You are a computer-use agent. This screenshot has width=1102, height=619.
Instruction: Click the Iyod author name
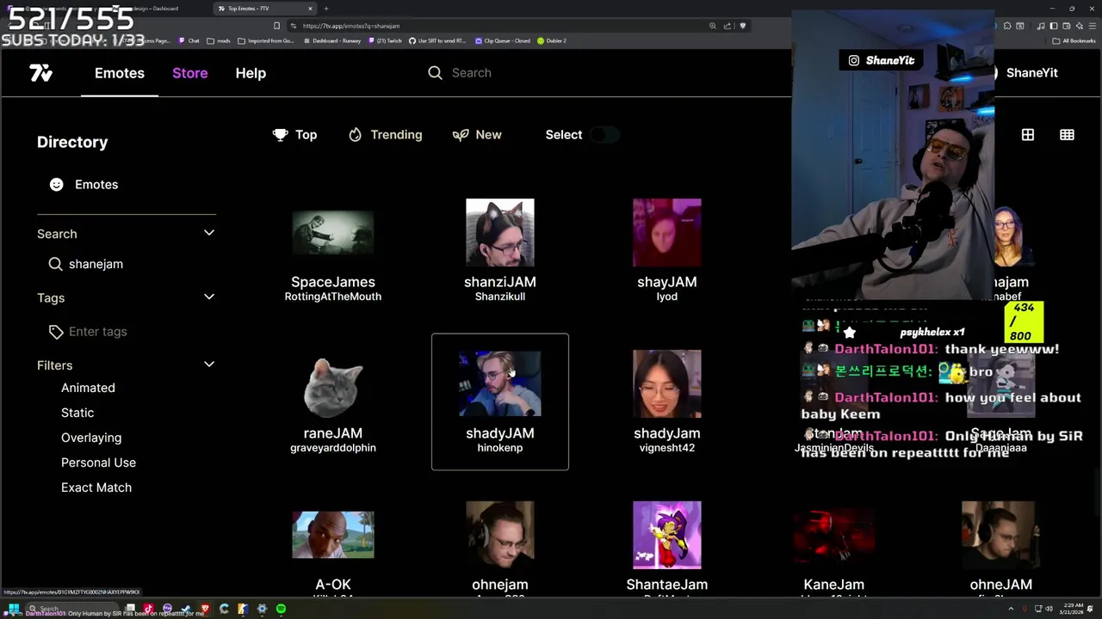tap(667, 297)
